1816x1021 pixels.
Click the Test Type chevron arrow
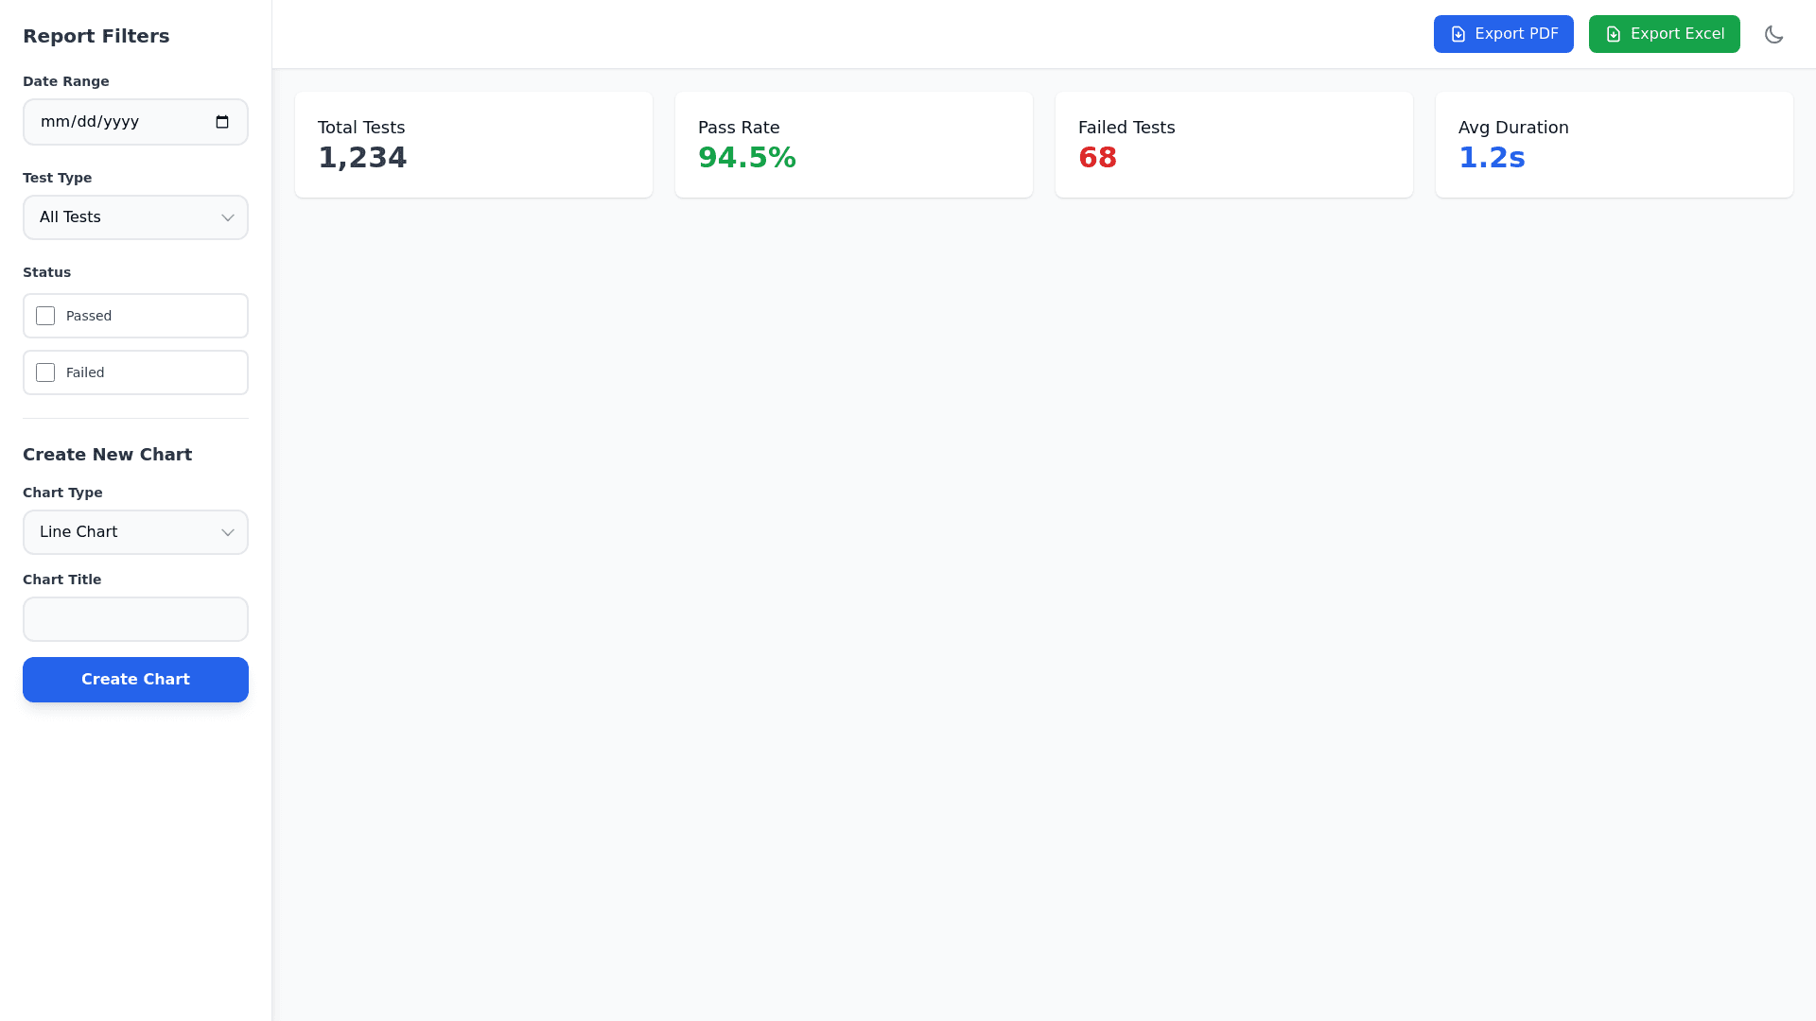tap(228, 218)
